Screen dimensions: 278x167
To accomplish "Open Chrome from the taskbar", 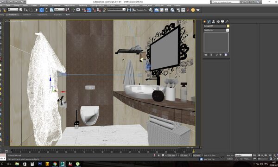I will pos(55,164).
